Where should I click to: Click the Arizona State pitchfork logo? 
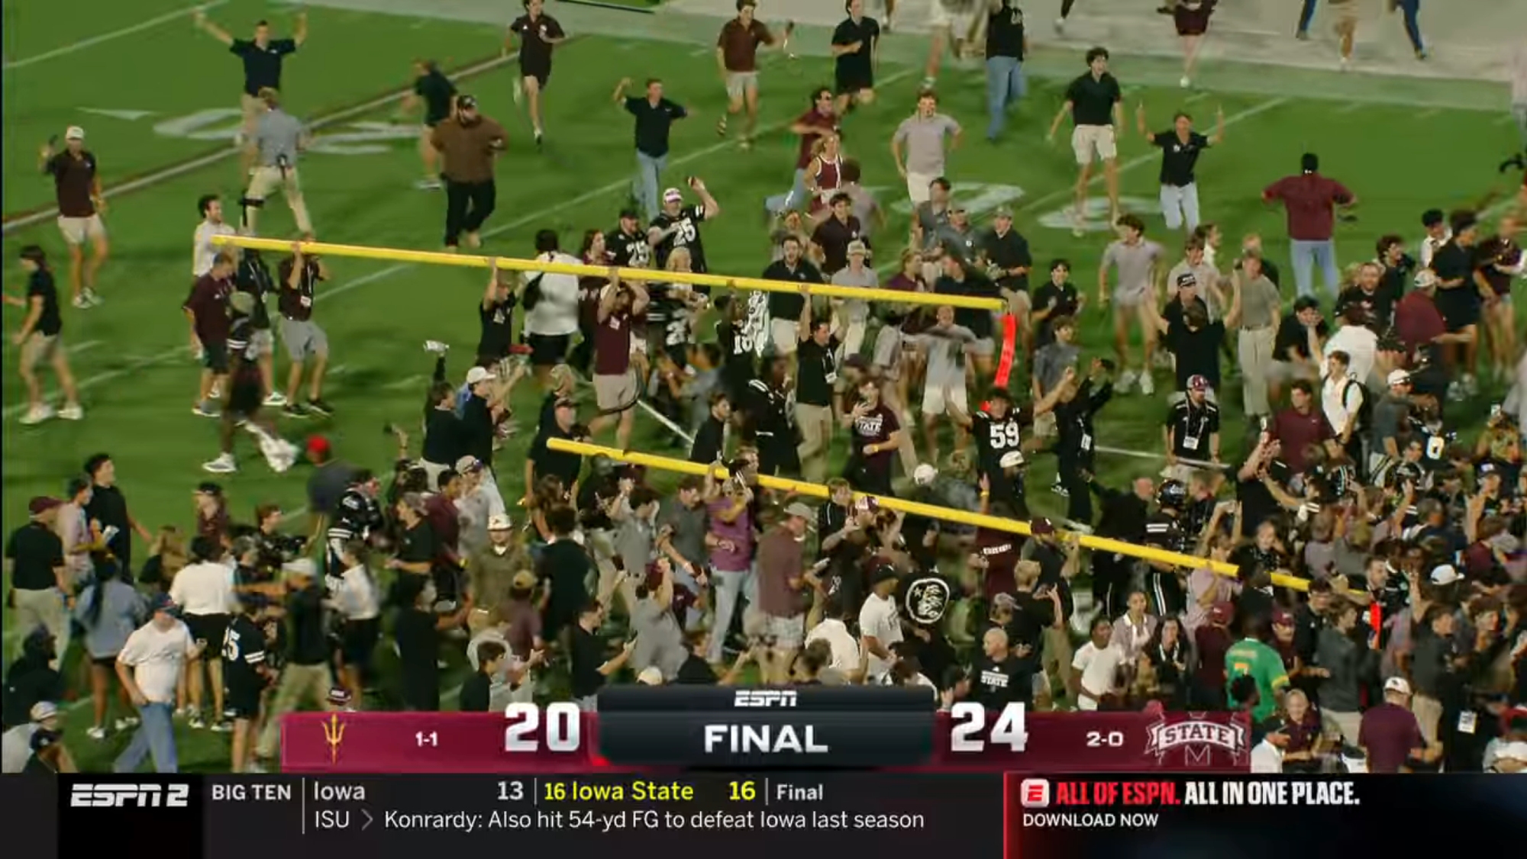pos(334,738)
